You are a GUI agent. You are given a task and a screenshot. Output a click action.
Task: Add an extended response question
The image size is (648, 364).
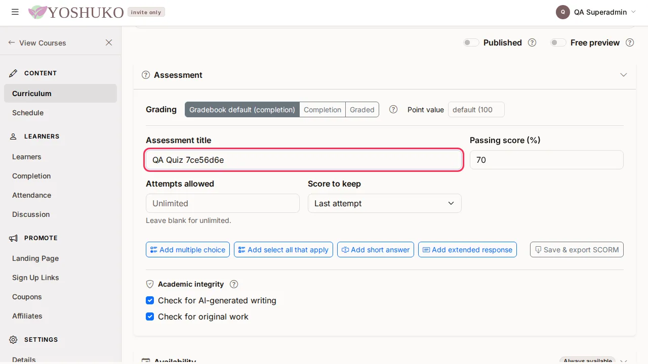[467, 250]
